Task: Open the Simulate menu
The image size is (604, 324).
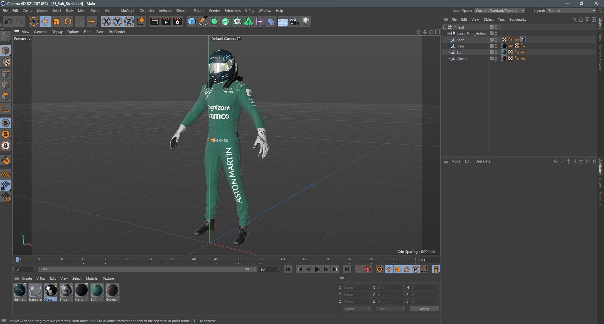Action: (x=182, y=11)
